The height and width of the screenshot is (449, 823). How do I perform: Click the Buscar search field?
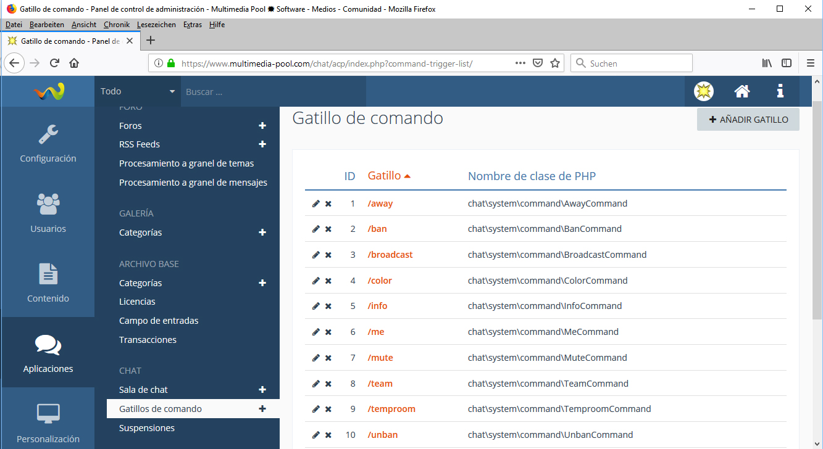pos(273,91)
